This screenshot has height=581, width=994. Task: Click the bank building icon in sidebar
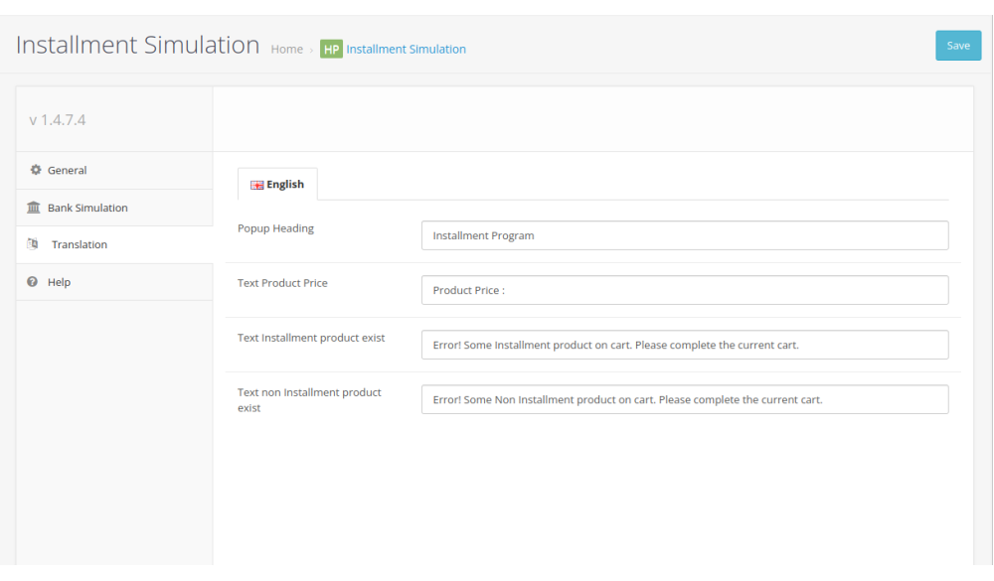tap(34, 208)
